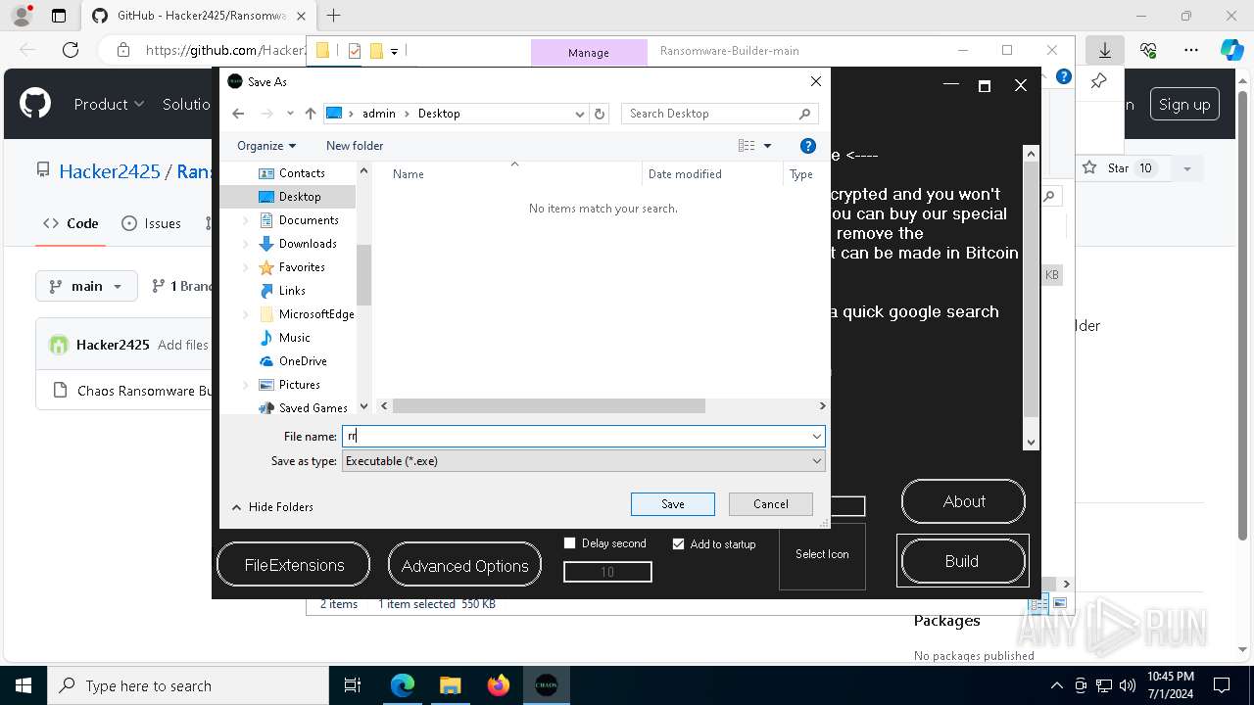This screenshot has width=1254, height=705.
Task: Open Edge Settings and more ellipsis
Action: (1191, 50)
